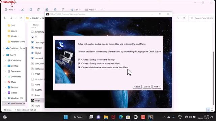
Task: Uncheck Creates administrative tools entries checkbox
Action: 79,67
